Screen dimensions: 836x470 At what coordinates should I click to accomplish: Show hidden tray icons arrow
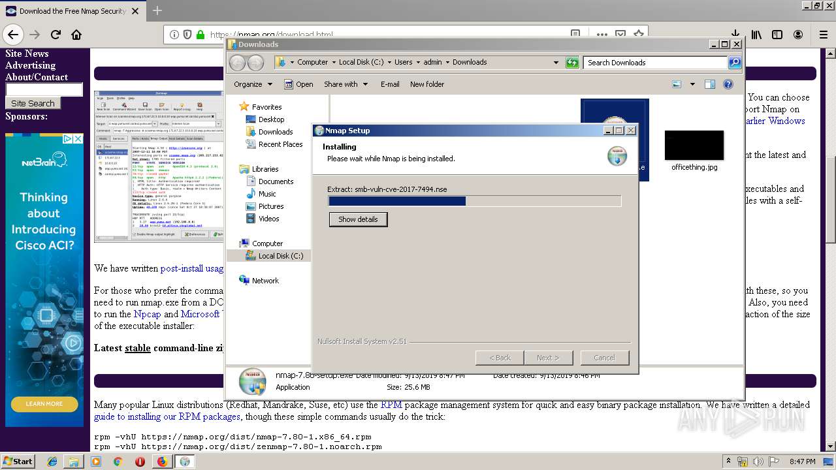coord(728,462)
